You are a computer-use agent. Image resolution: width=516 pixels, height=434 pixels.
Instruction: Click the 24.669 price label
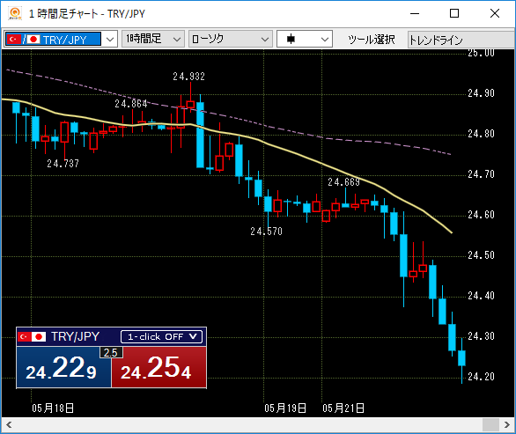click(344, 182)
